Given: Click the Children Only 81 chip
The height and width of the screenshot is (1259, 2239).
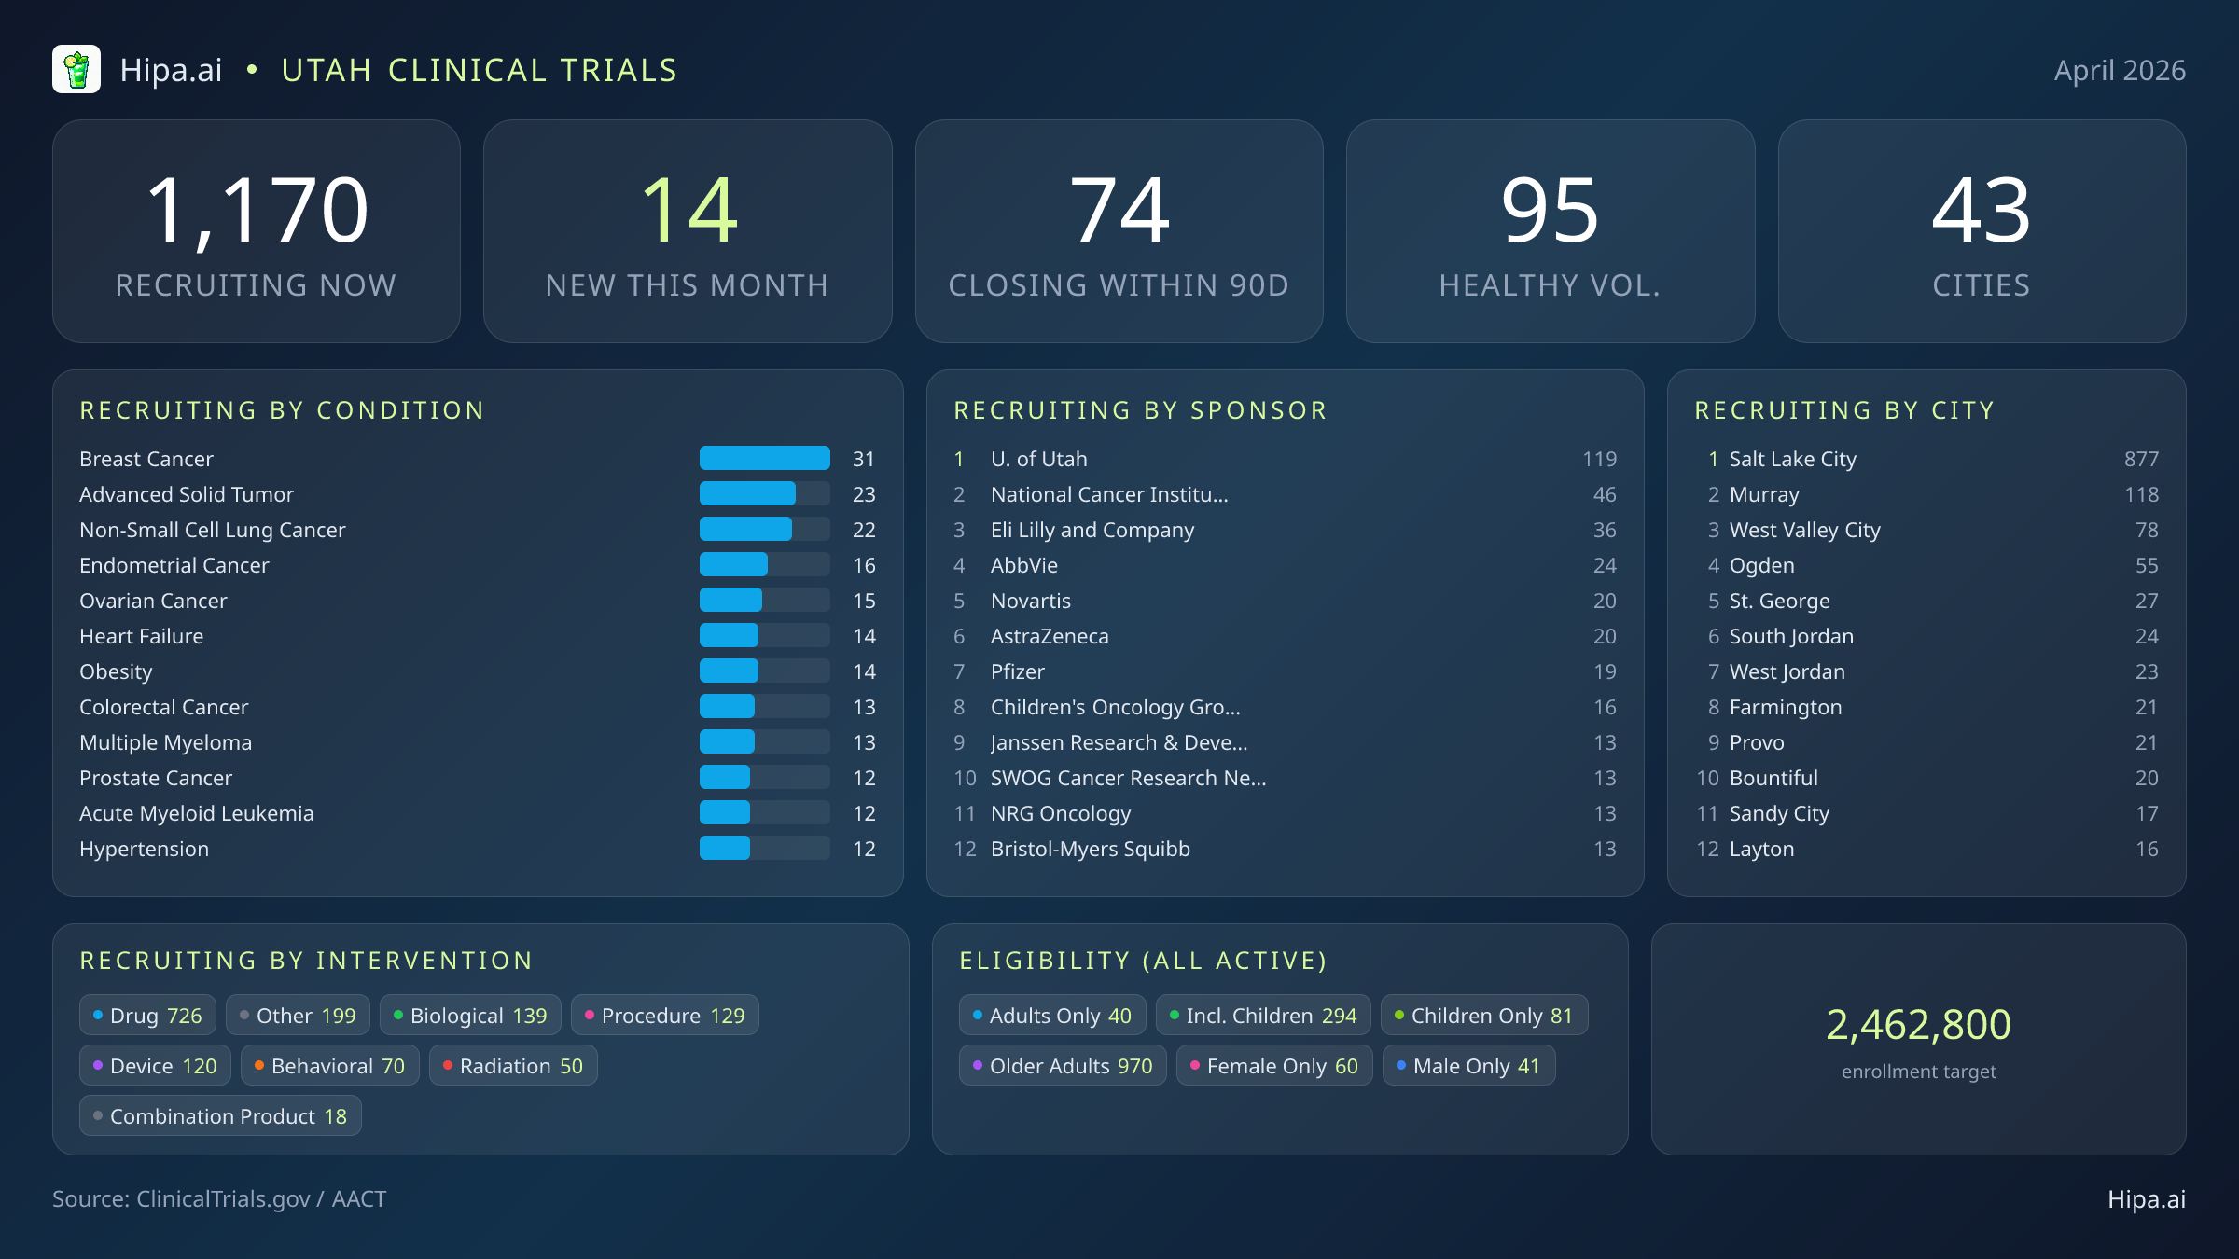Looking at the screenshot, I should pyautogui.click(x=1484, y=1016).
